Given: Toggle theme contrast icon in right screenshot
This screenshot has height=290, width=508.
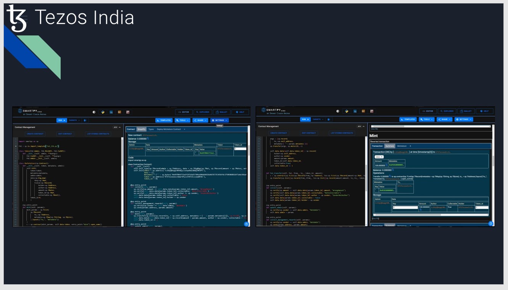Looking at the screenshot, I should tap(338, 111).
